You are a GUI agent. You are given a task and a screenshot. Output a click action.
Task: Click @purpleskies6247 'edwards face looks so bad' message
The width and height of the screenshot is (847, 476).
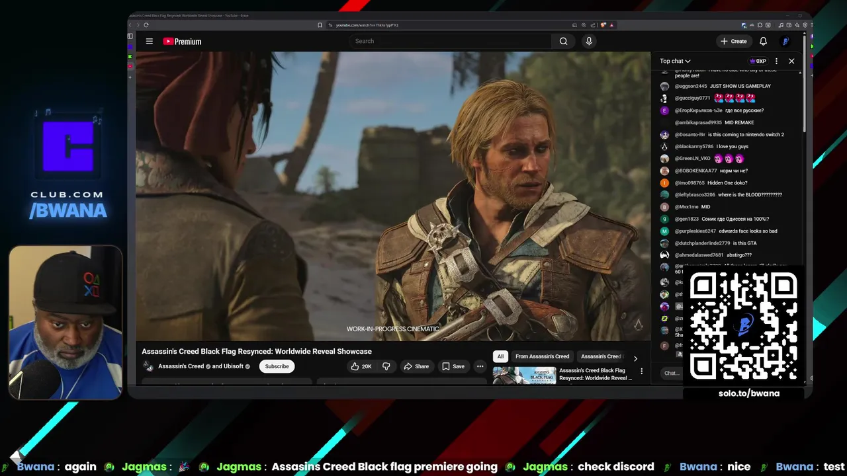coord(748,231)
